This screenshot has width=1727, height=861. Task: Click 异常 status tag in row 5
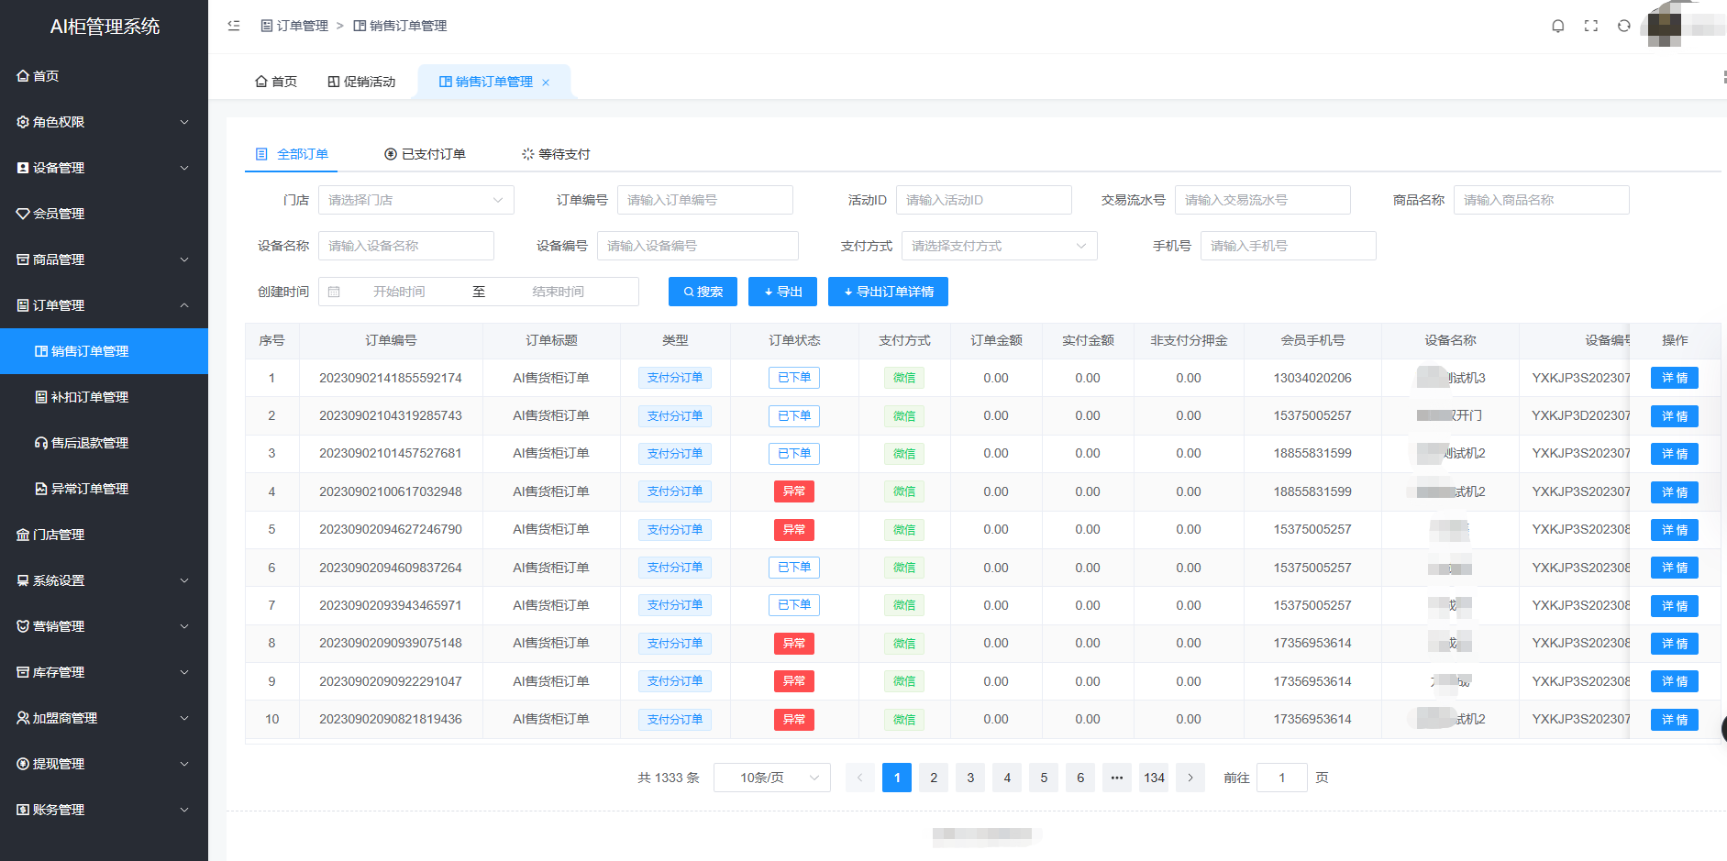pyautogui.click(x=794, y=530)
